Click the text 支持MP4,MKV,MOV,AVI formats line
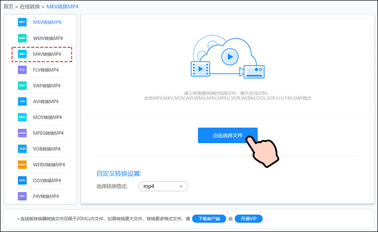Image resolution: width=378 pixels, height=232 pixels. 228,98
